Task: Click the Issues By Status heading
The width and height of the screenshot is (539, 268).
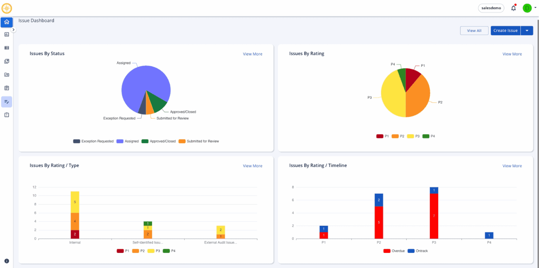Action: [x=47, y=54]
